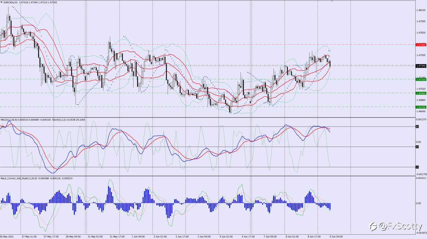This screenshot has height=239, width=427.
Task: Click the 1.47995 price scale value
Action: point(421,22)
